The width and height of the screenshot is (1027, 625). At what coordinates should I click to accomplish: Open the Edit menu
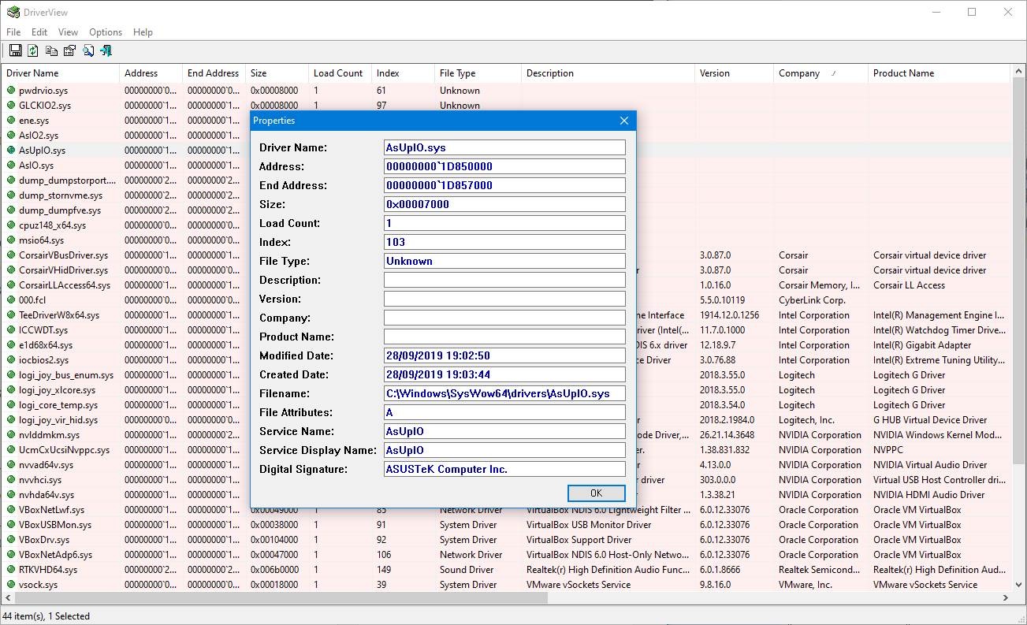point(39,32)
